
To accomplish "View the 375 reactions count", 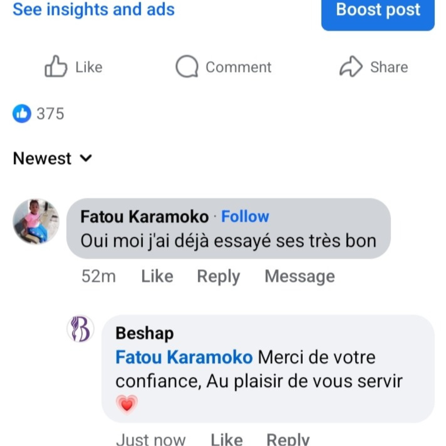I will tap(50, 114).
